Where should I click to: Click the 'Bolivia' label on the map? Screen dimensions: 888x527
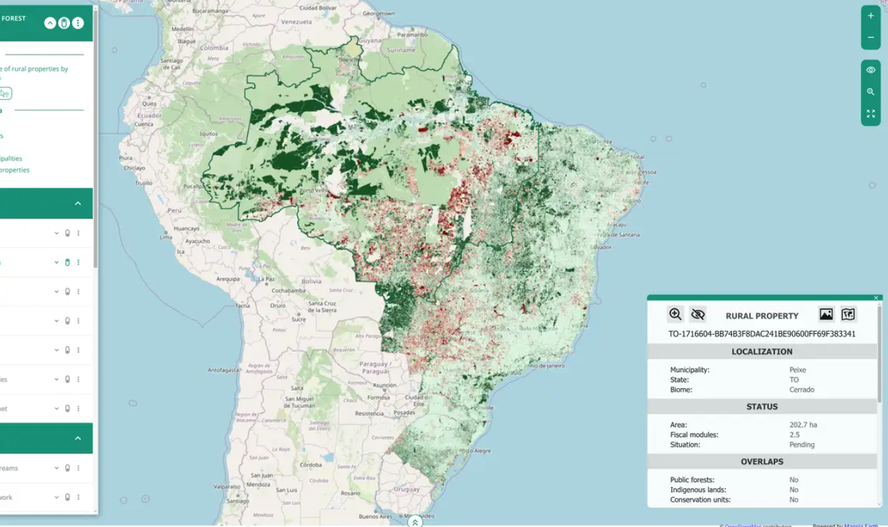click(x=311, y=281)
